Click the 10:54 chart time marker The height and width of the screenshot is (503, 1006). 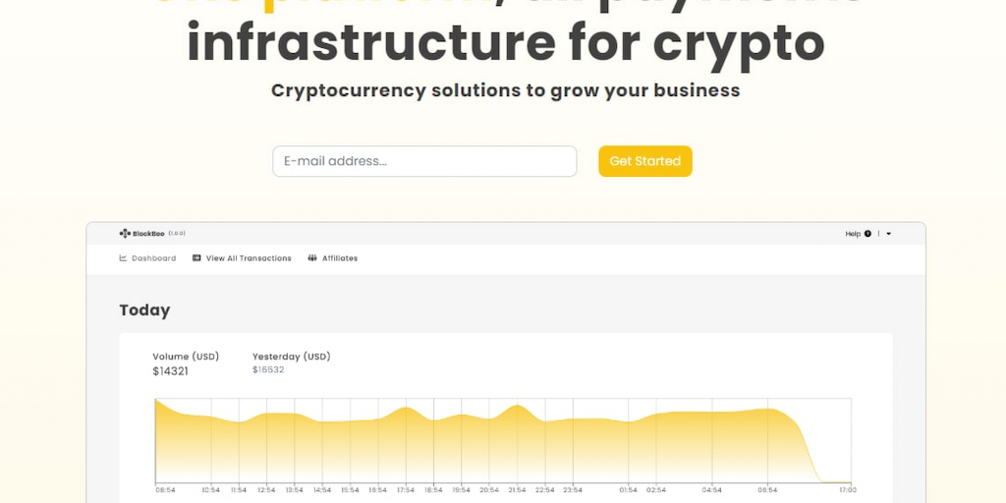click(211, 489)
